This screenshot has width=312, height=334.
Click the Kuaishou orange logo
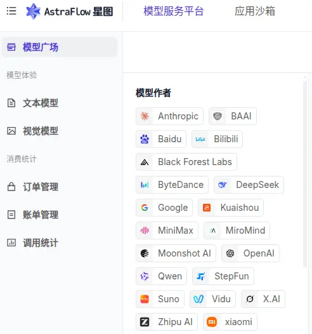point(207,208)
